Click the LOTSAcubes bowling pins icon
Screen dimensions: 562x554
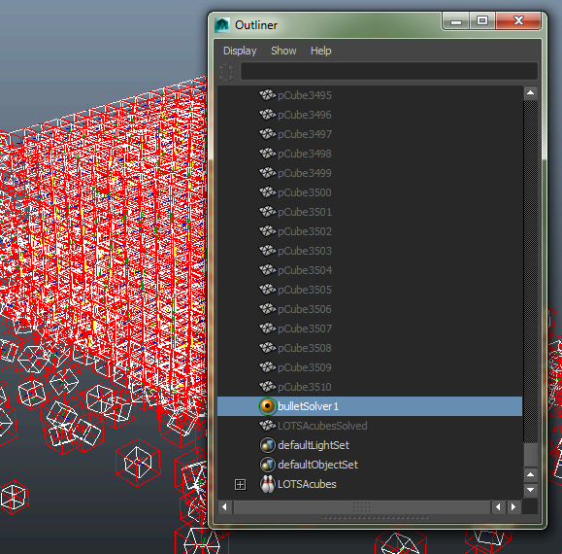pyautogui.click(x=267, y=484)
